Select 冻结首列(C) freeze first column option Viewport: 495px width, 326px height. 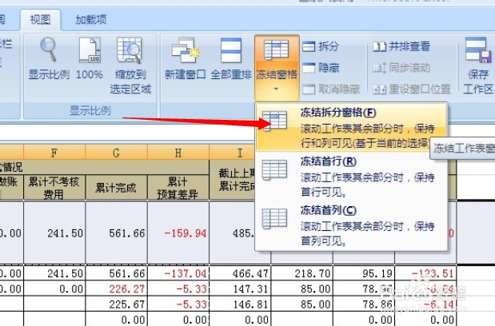point(351,226)
